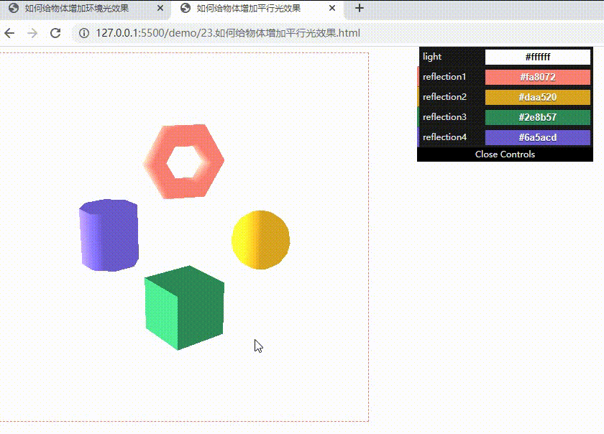Close the 如何给物体增加平行光效果 tab
Screen dimensions: 604x434
[332, 8]
